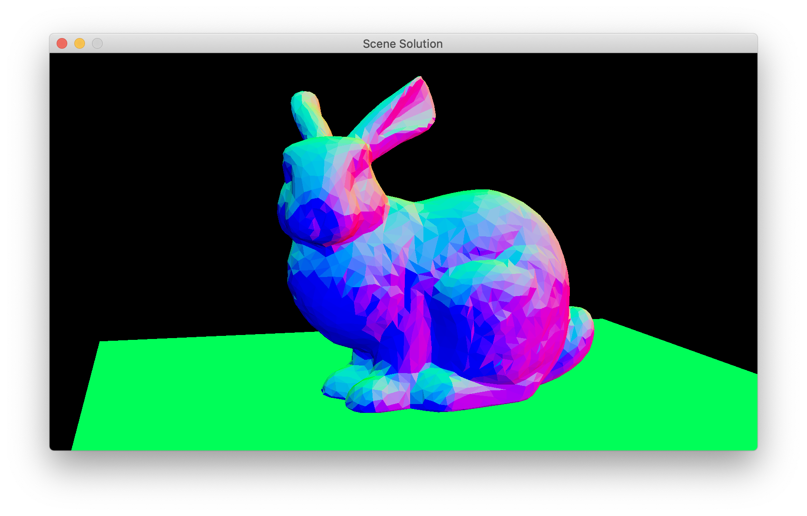
Task: Minimize window with the yellow button
Action: pos(80,43)
